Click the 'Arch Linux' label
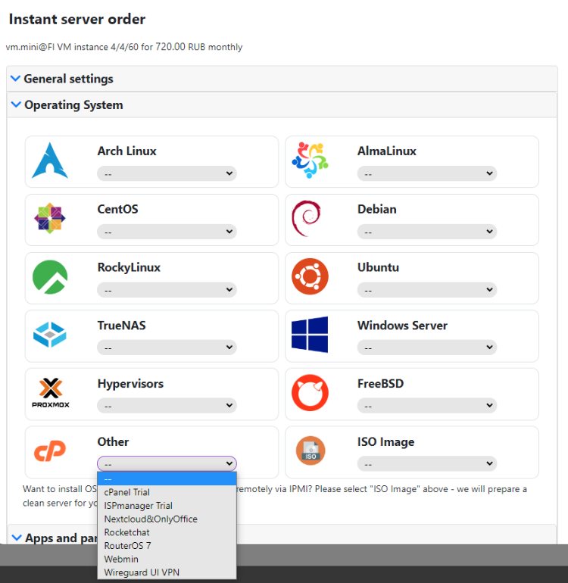568x583 pixels. (126, 151)
